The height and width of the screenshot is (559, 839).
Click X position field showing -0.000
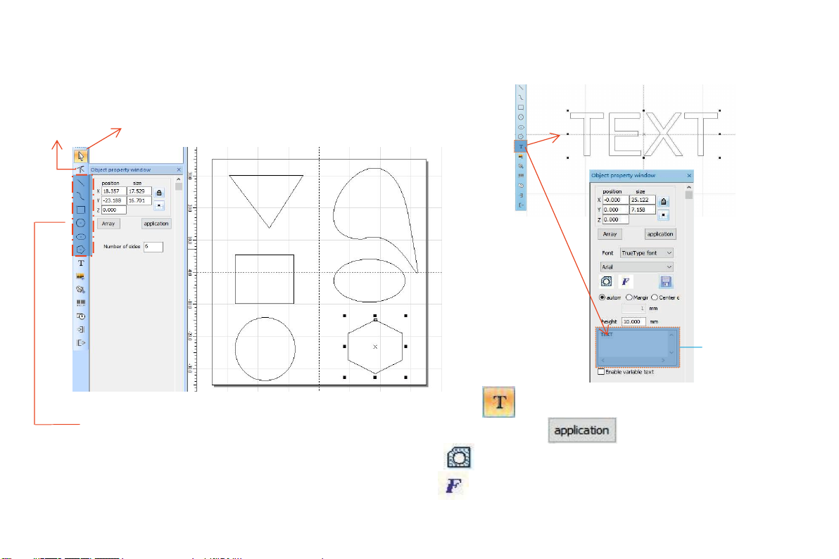pos(615,200)
